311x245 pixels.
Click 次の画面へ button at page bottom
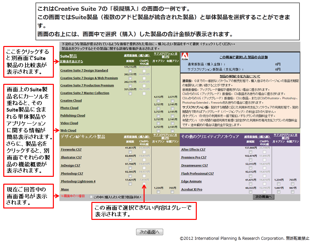pos(149,232)
